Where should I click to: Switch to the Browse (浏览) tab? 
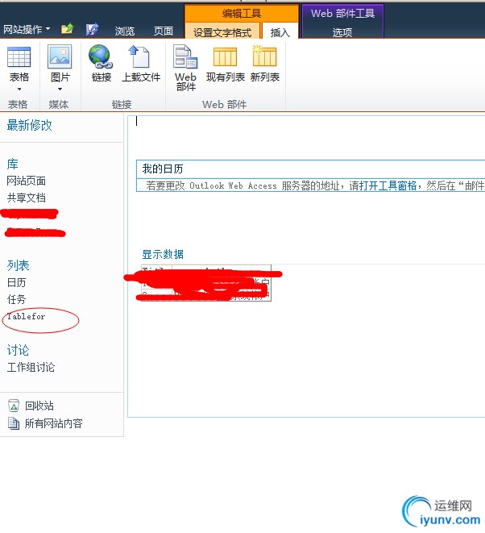click(x=125, y=31)
